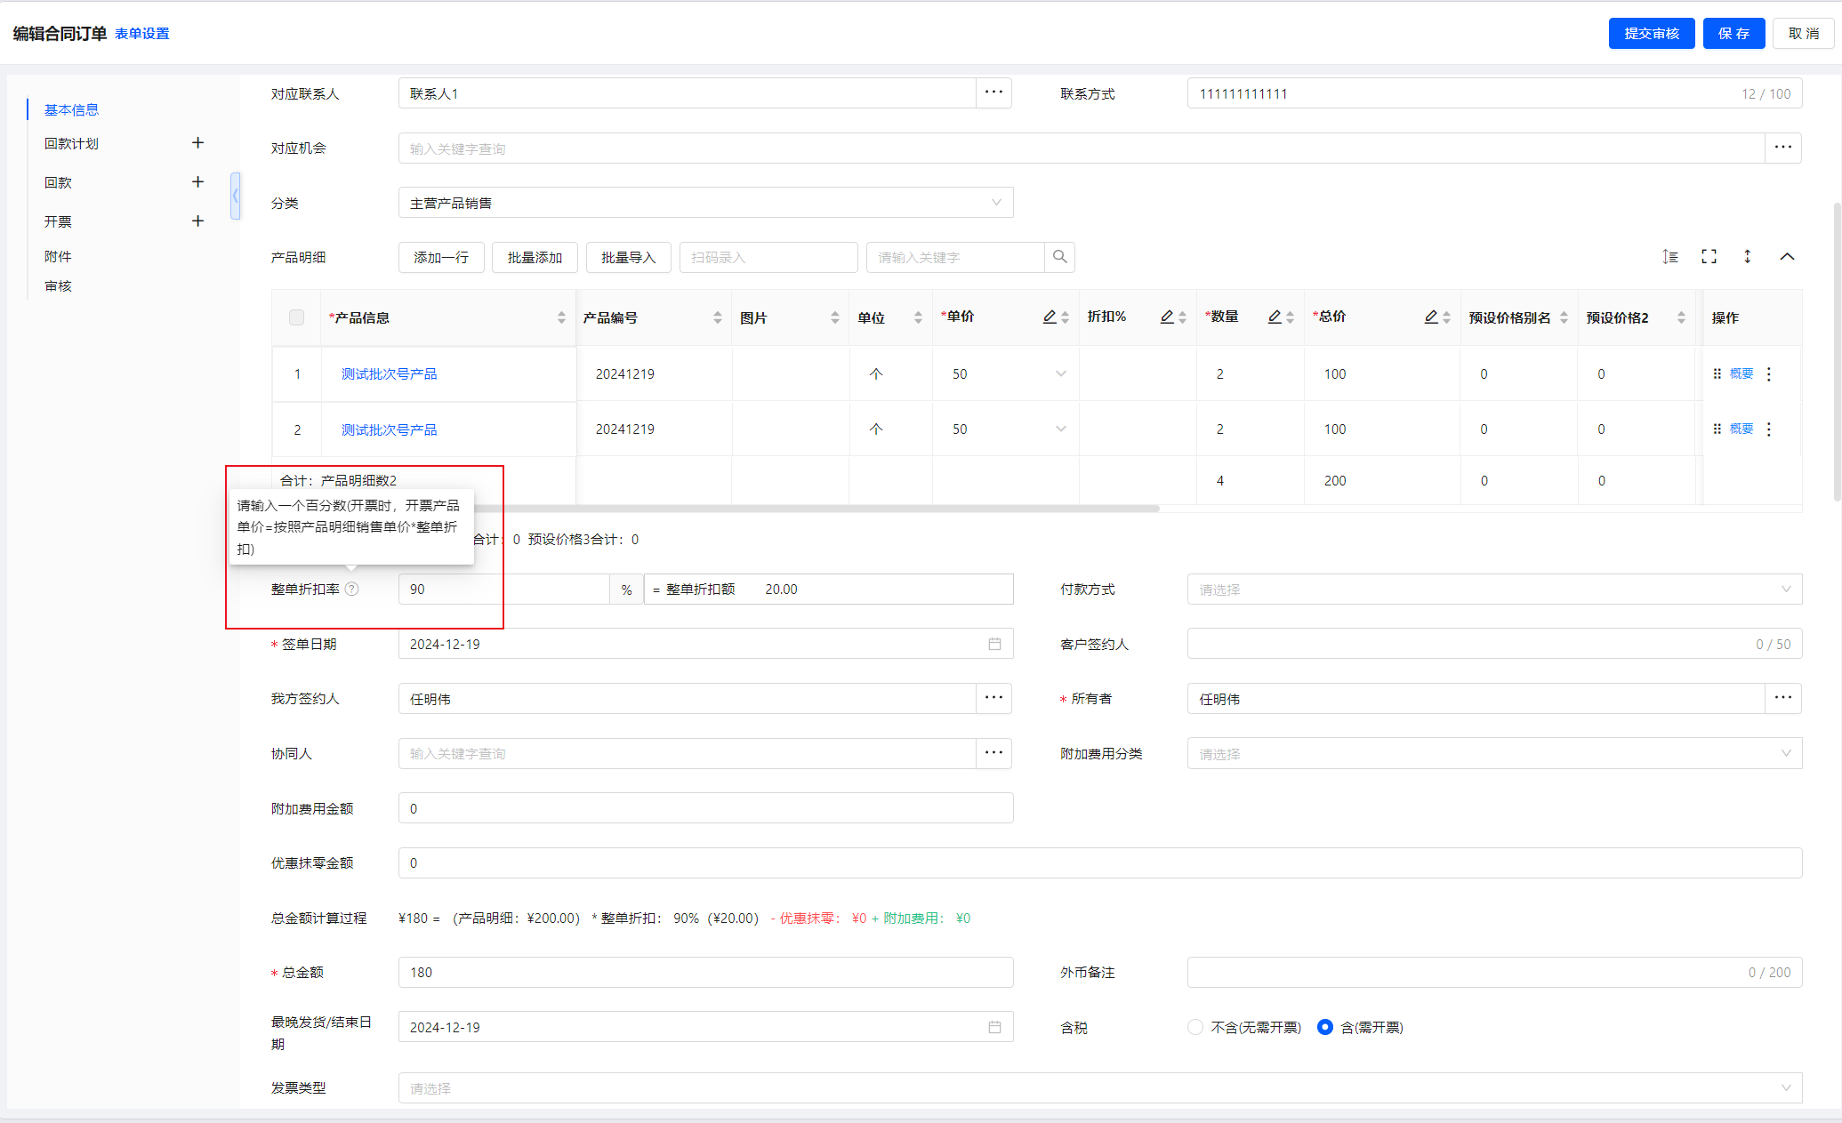Collapse product details with chevron-up icon
The width and height of the screenshot is (1842, 1123).
pyautogui.click(x=1787, y=257)
